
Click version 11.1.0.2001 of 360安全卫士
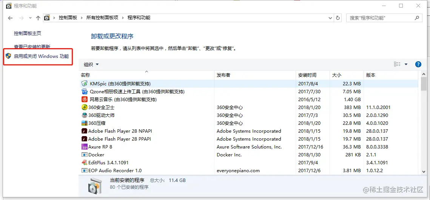point(378,108)
